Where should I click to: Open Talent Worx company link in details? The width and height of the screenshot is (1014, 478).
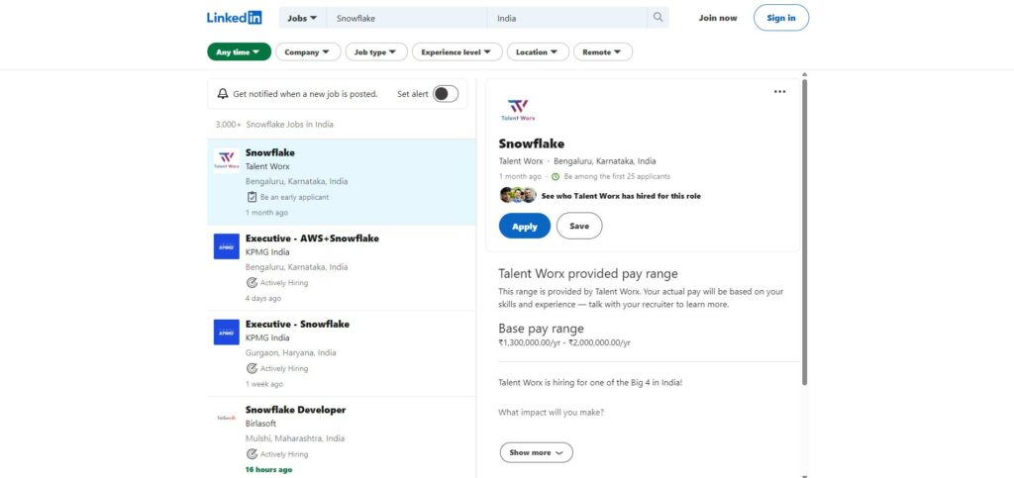[x=521, y=161]
